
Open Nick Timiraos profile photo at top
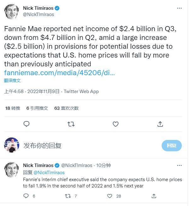(x=12, y=11)
